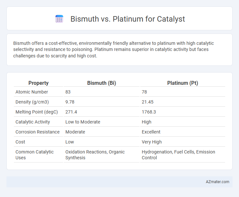Click the 'Density (g/cm3)' row label
239x197 pixels.
point(32,102)
